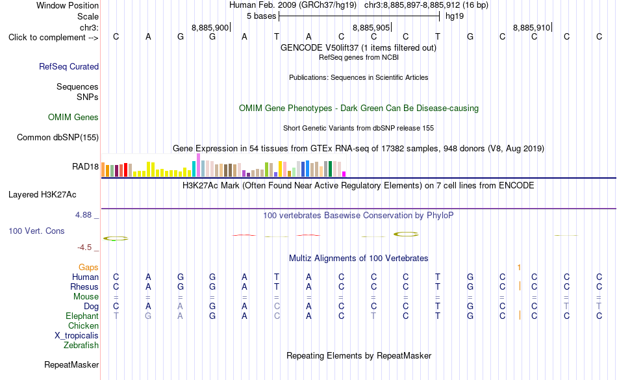The width and height of the screenshot is (617, 380).
Task: Click the PhyloP Basewise Conservation title
Action: pos(359,215)
